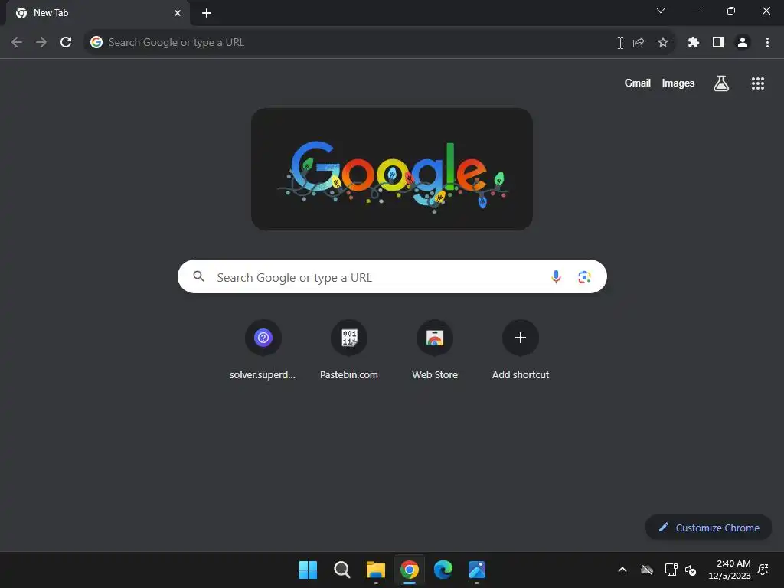This screenshot has height=588, width=784.
Task: Open the Windows Start menu
Action: [308, 570]
